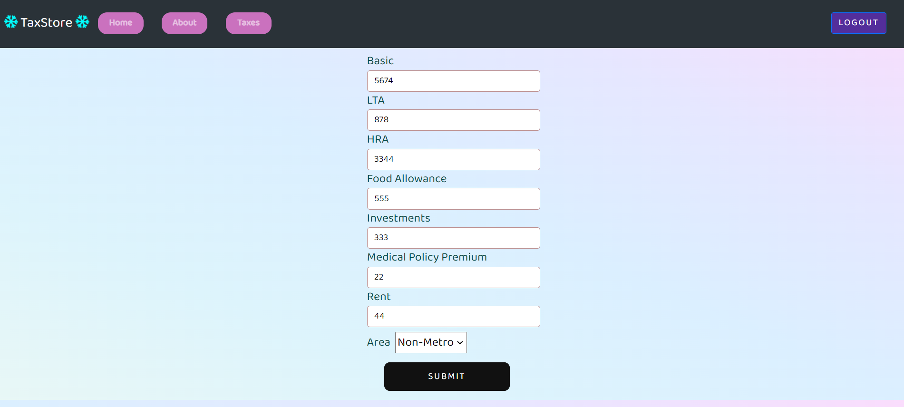The height and width of the screenshot is (407, 904).
Task: Open the Area dropdown
Action: 430,342
